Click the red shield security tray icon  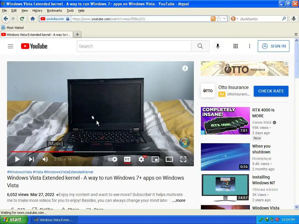277,220
